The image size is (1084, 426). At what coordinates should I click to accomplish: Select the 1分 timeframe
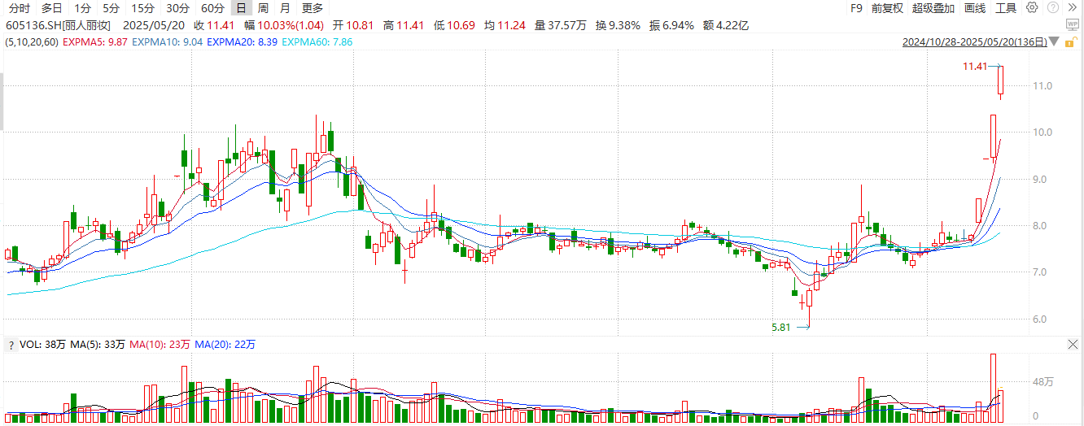[x=83, y=8]
